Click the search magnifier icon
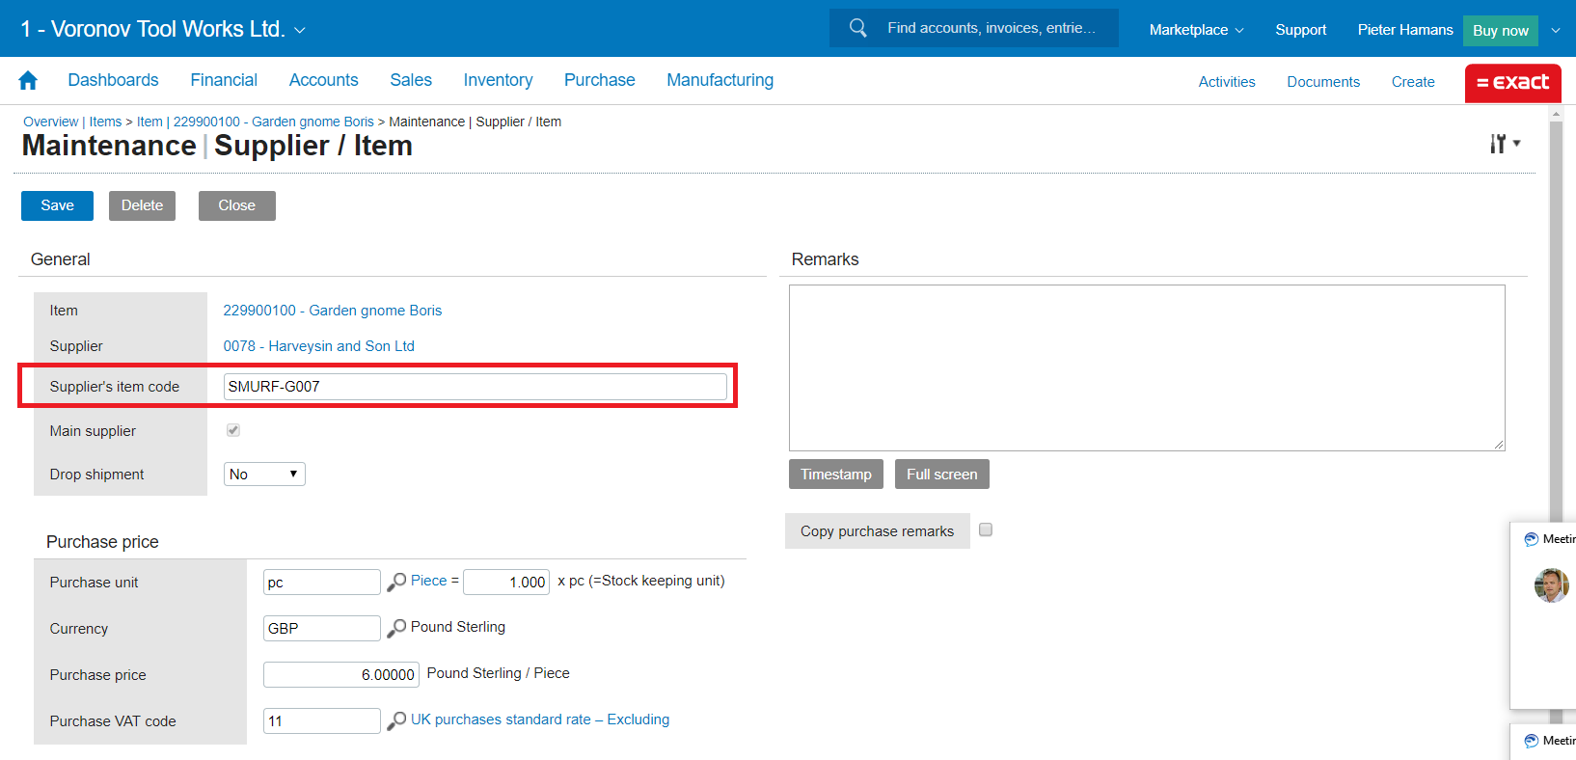Image resolution: width=1576 pixels, height=760 pixels. point(857,28)
